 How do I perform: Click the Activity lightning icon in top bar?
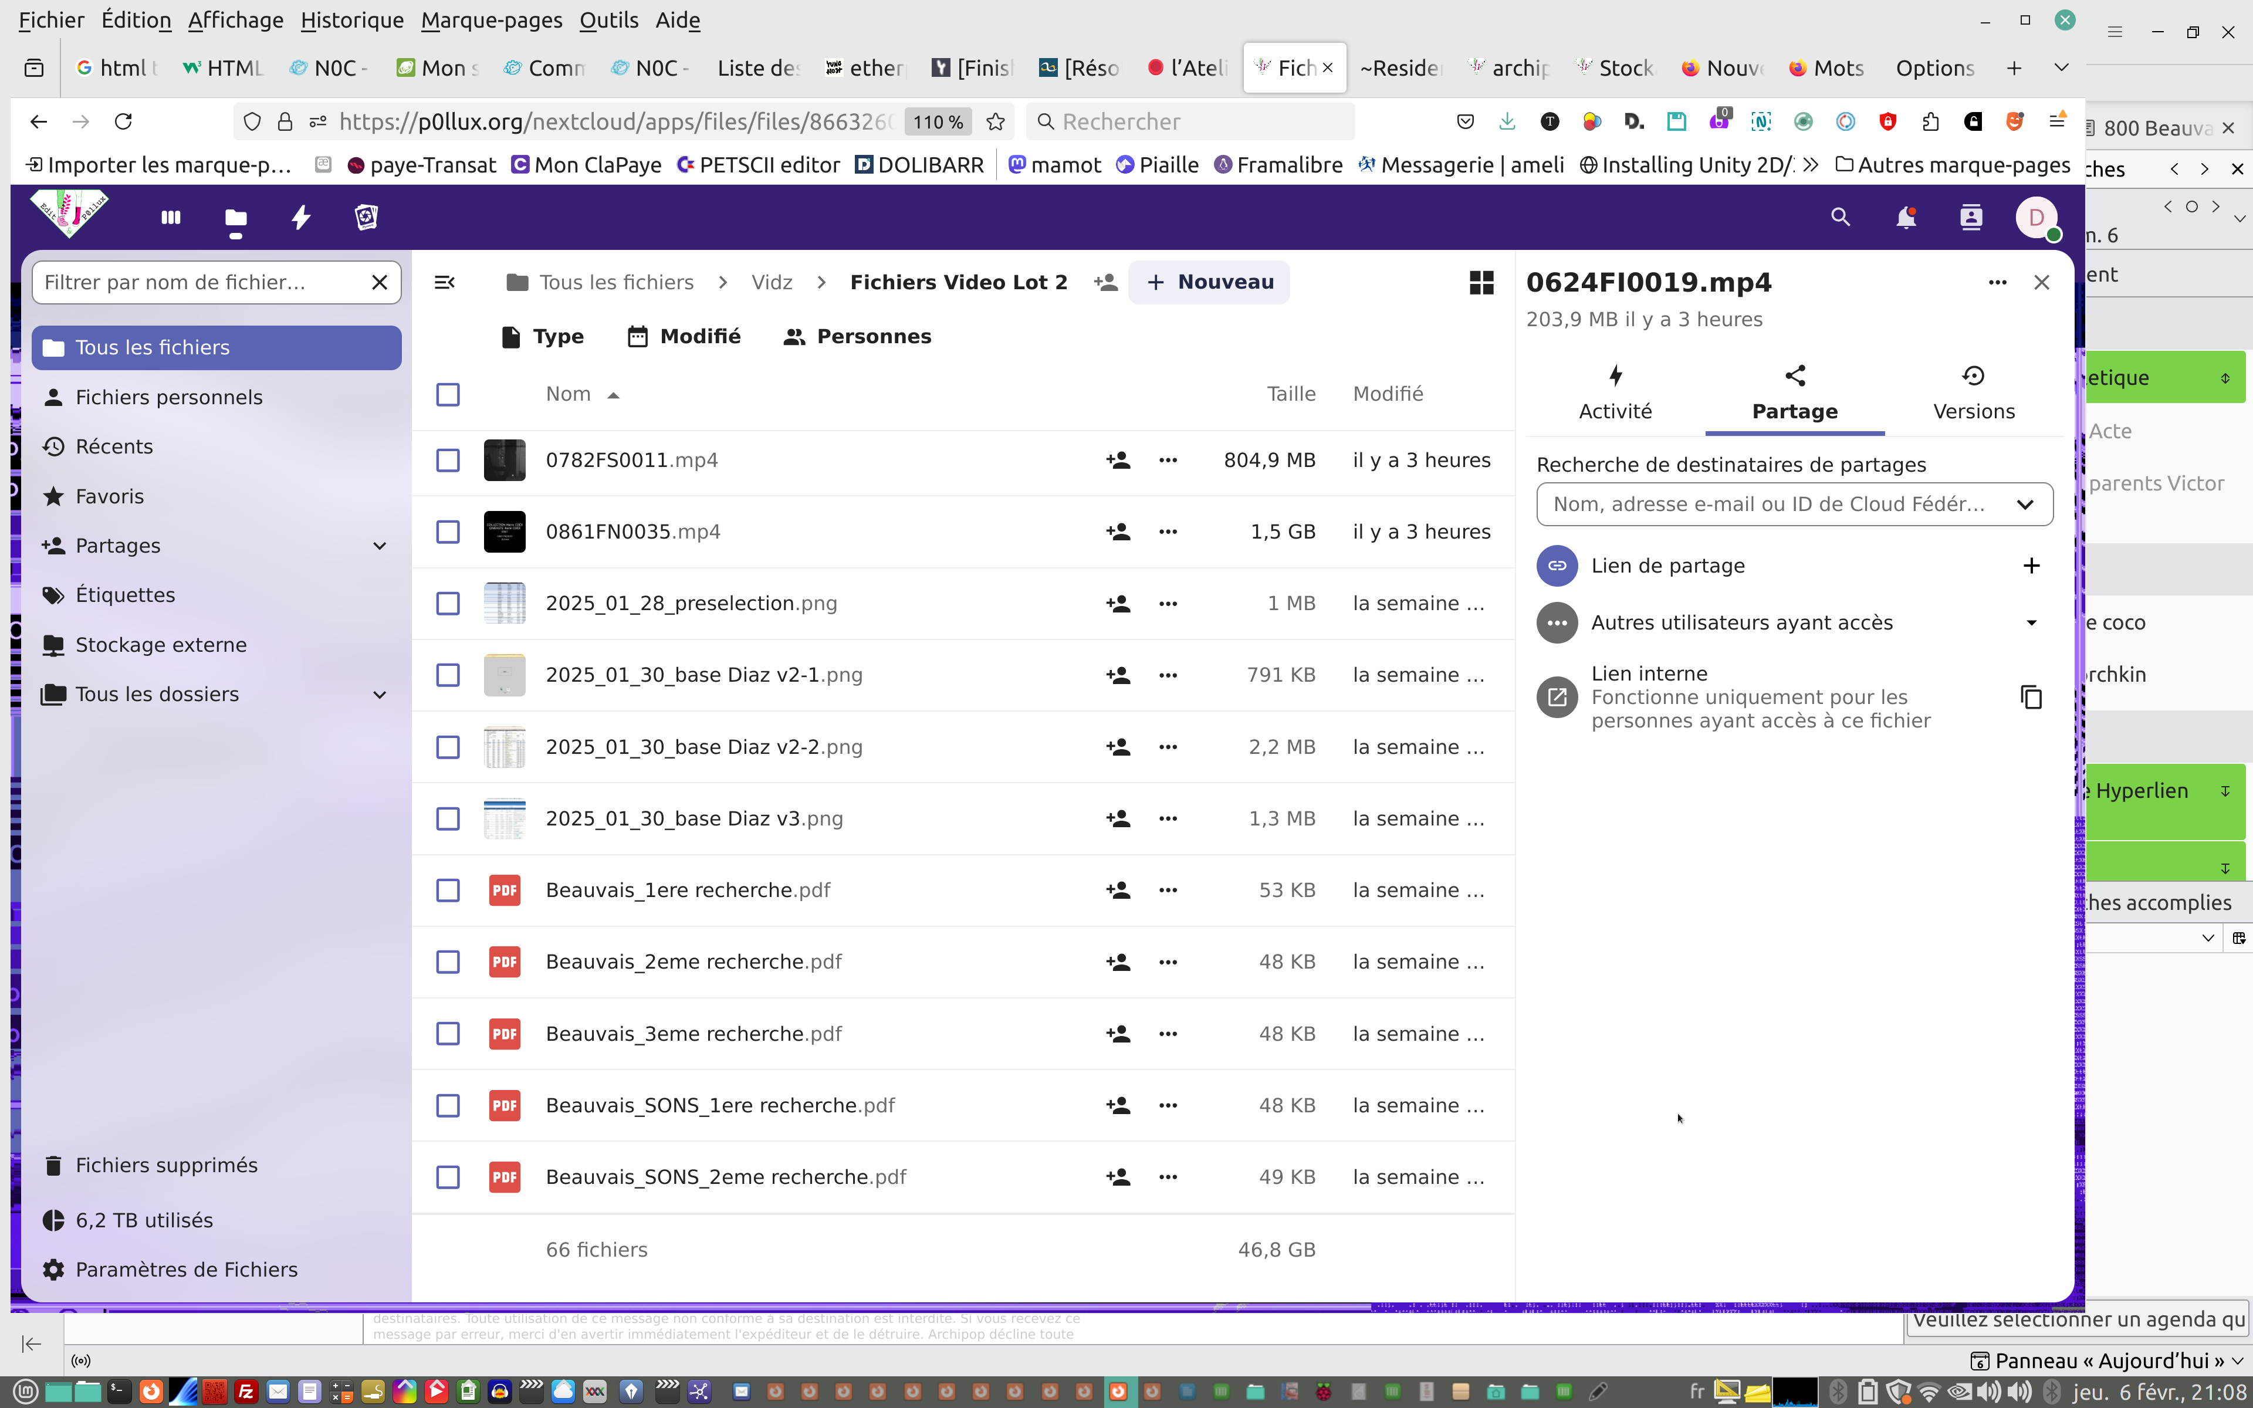[301, 218]
